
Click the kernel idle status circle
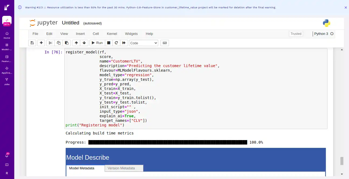(332, 34)
